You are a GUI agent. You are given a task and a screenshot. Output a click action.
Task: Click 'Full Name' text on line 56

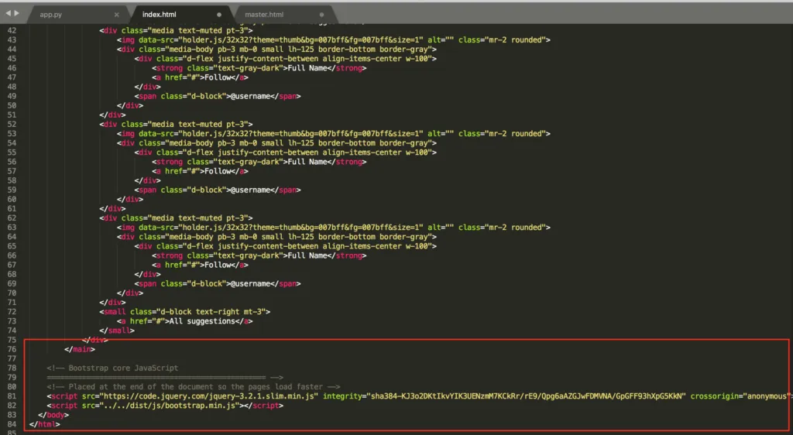tap(307, 163)
